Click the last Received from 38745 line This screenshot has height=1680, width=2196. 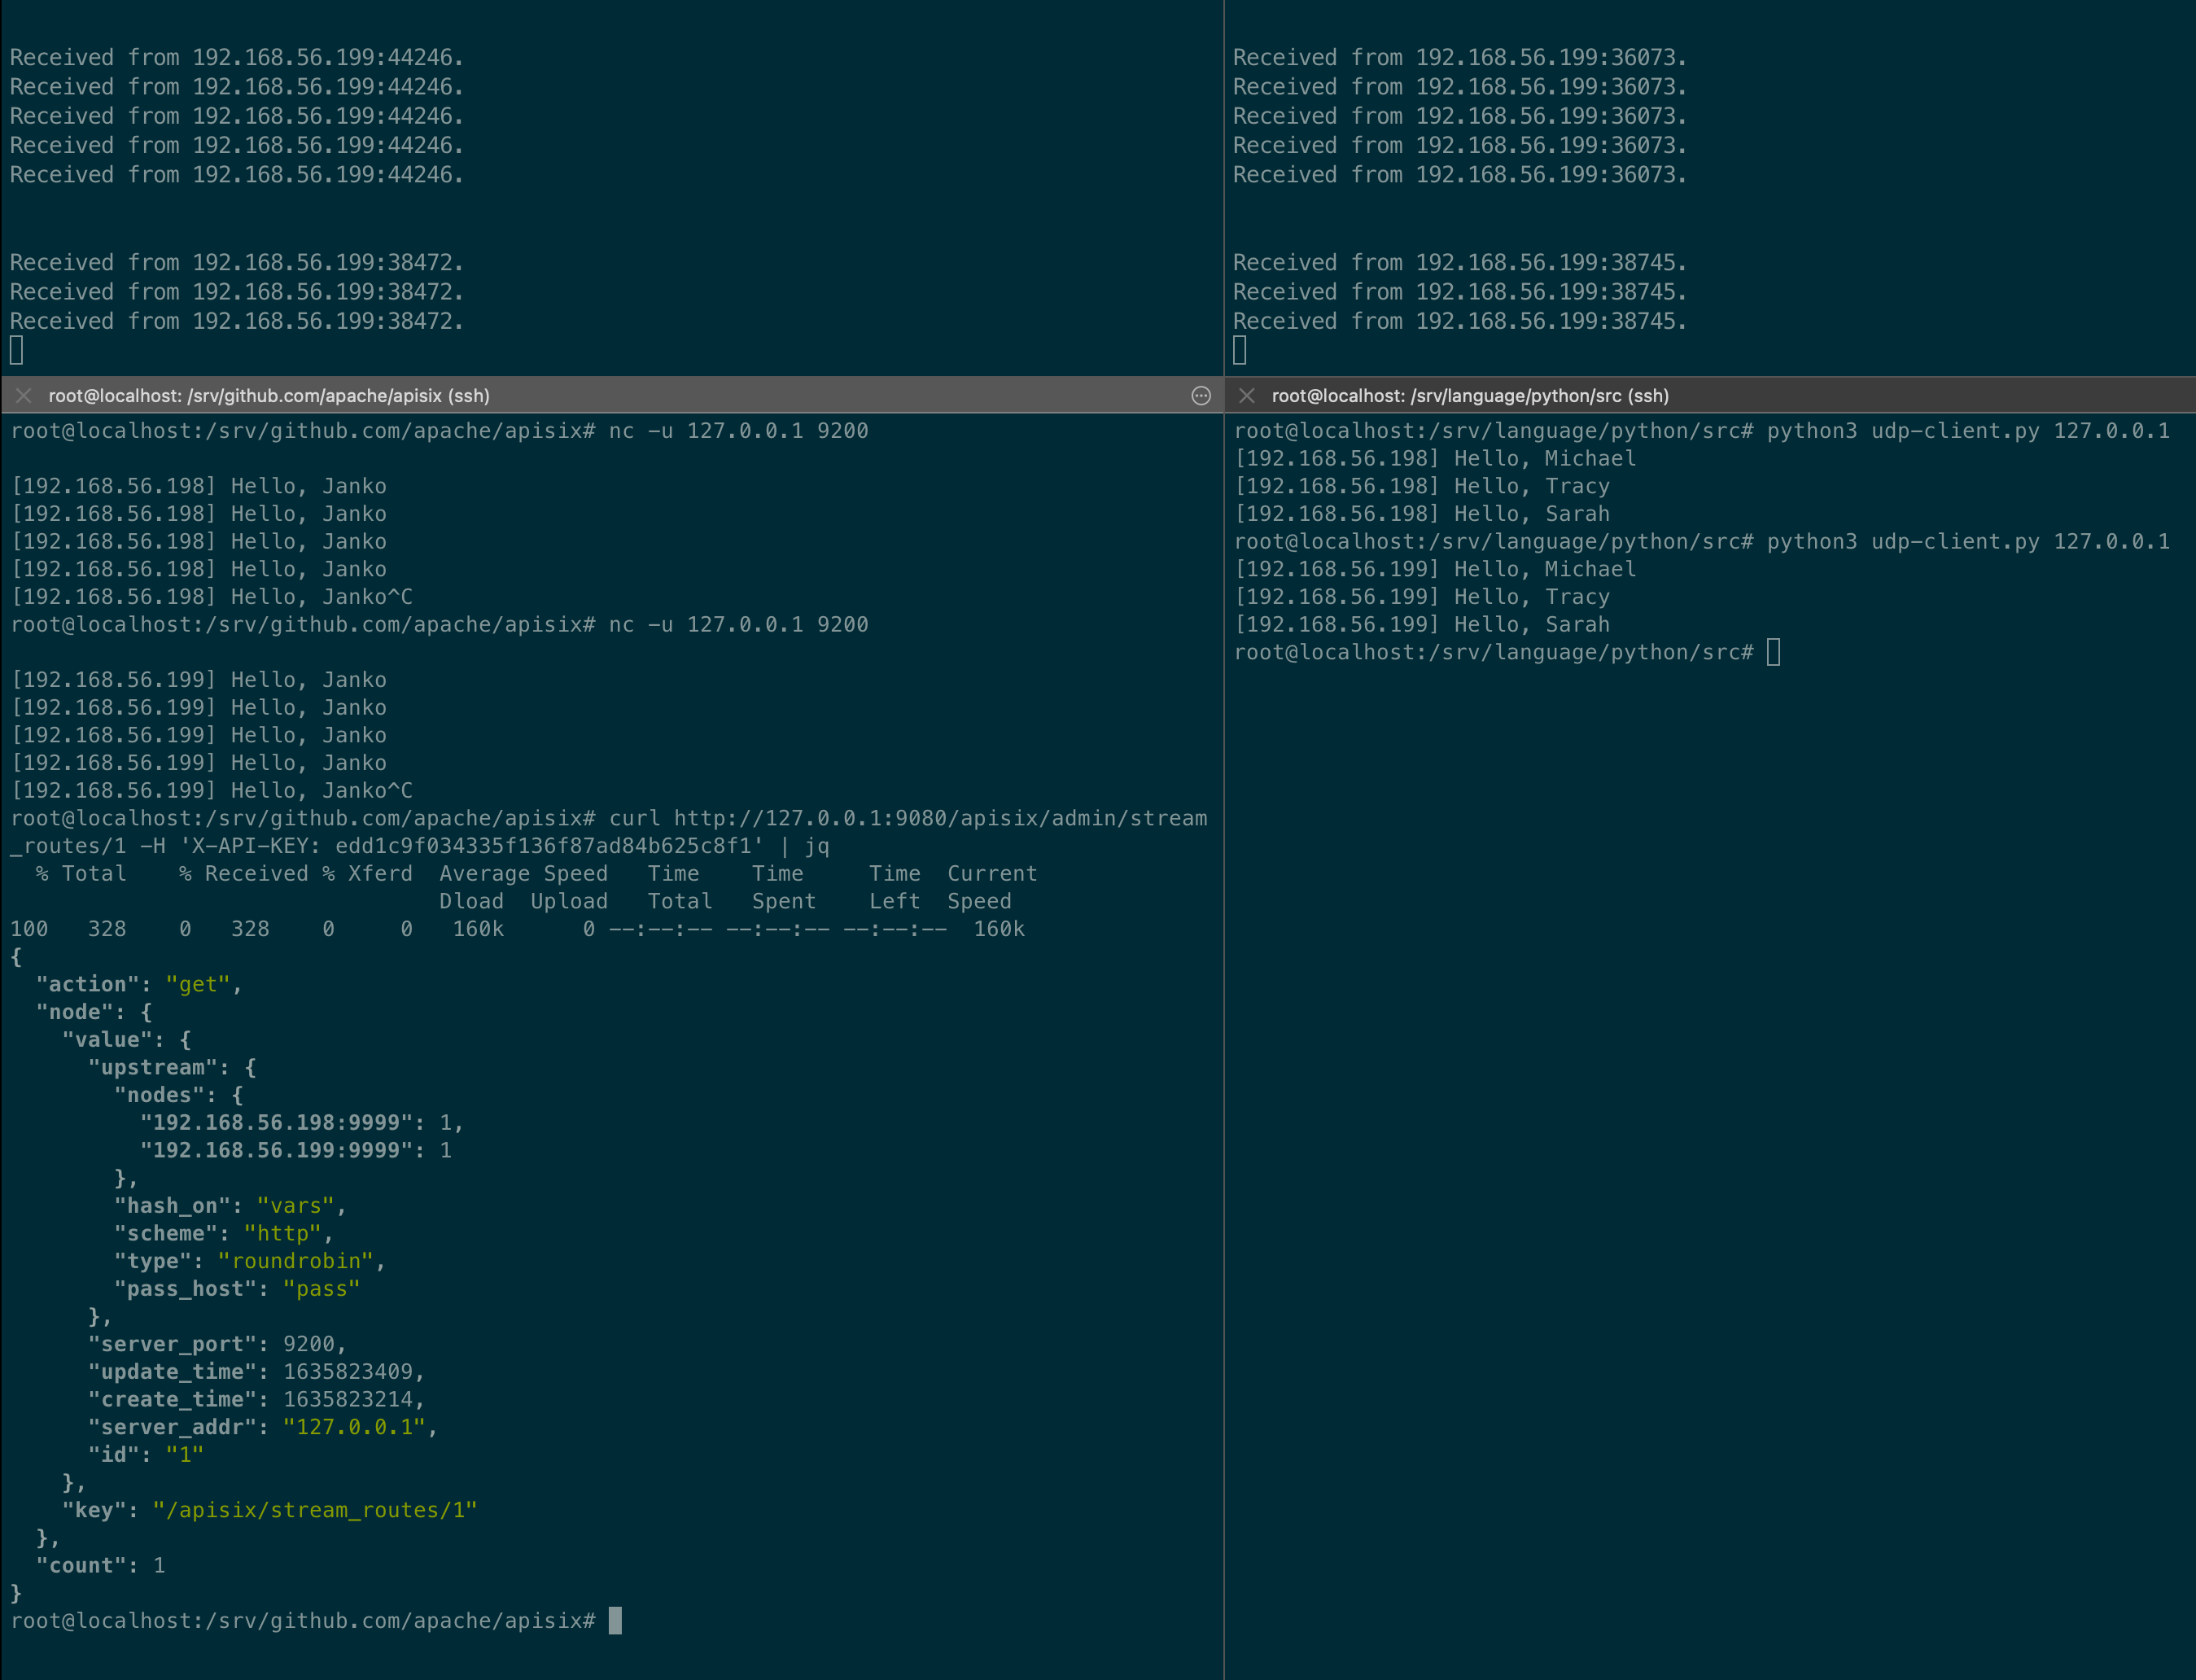tap(1459, 321)
